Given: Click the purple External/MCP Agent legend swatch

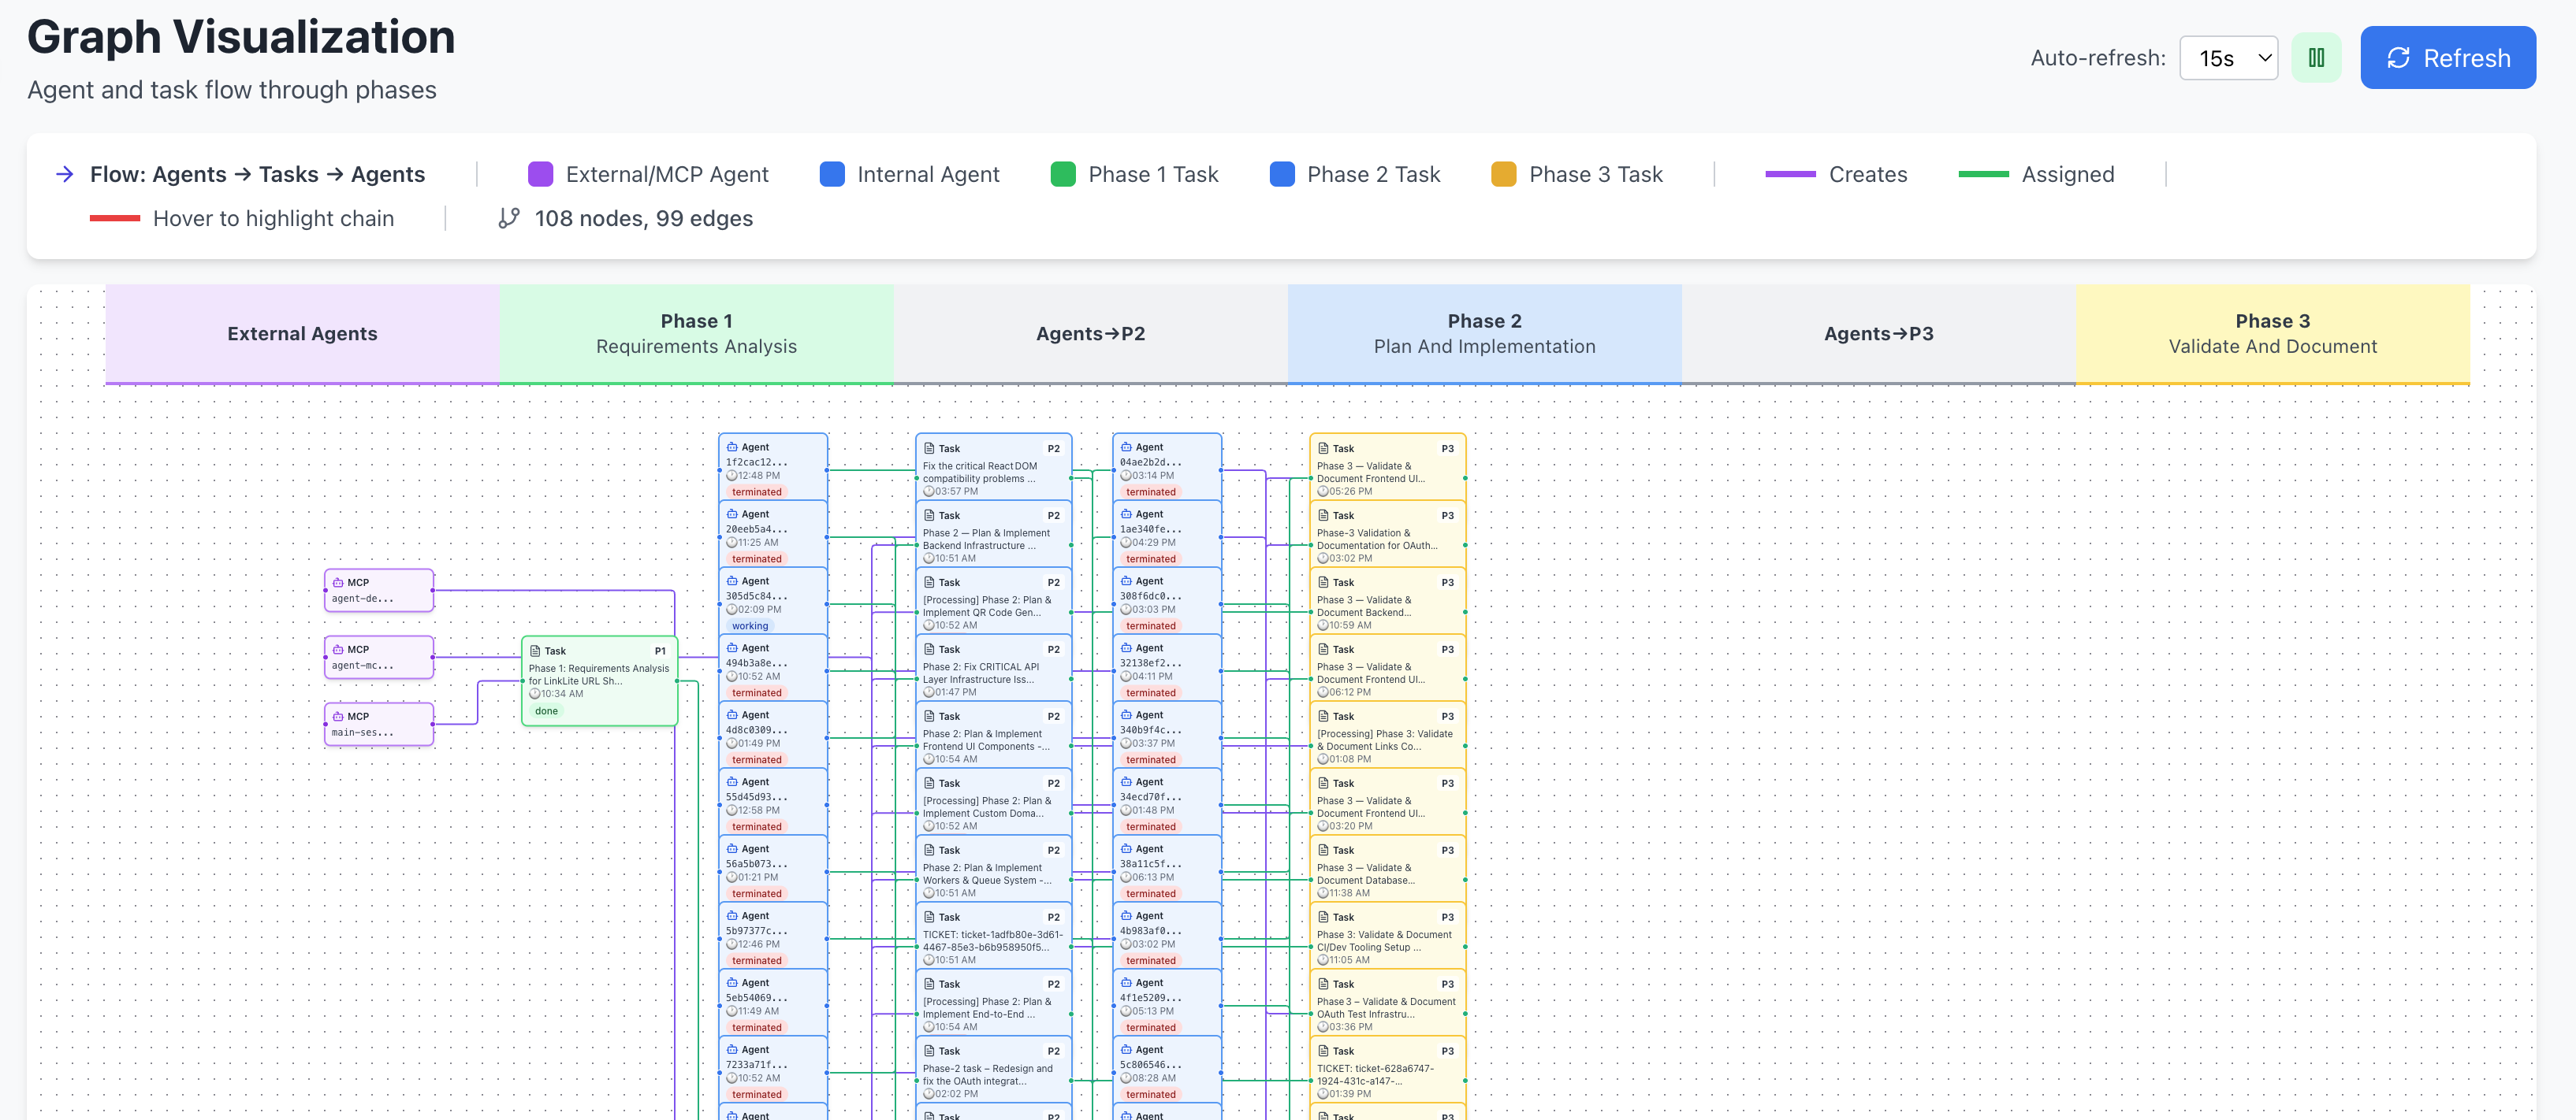Looking at the screenshot, I should pos(541,174).
